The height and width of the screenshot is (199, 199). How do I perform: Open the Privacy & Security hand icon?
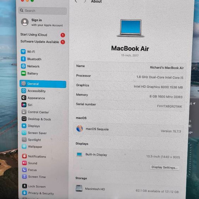(x=25, y=193)
